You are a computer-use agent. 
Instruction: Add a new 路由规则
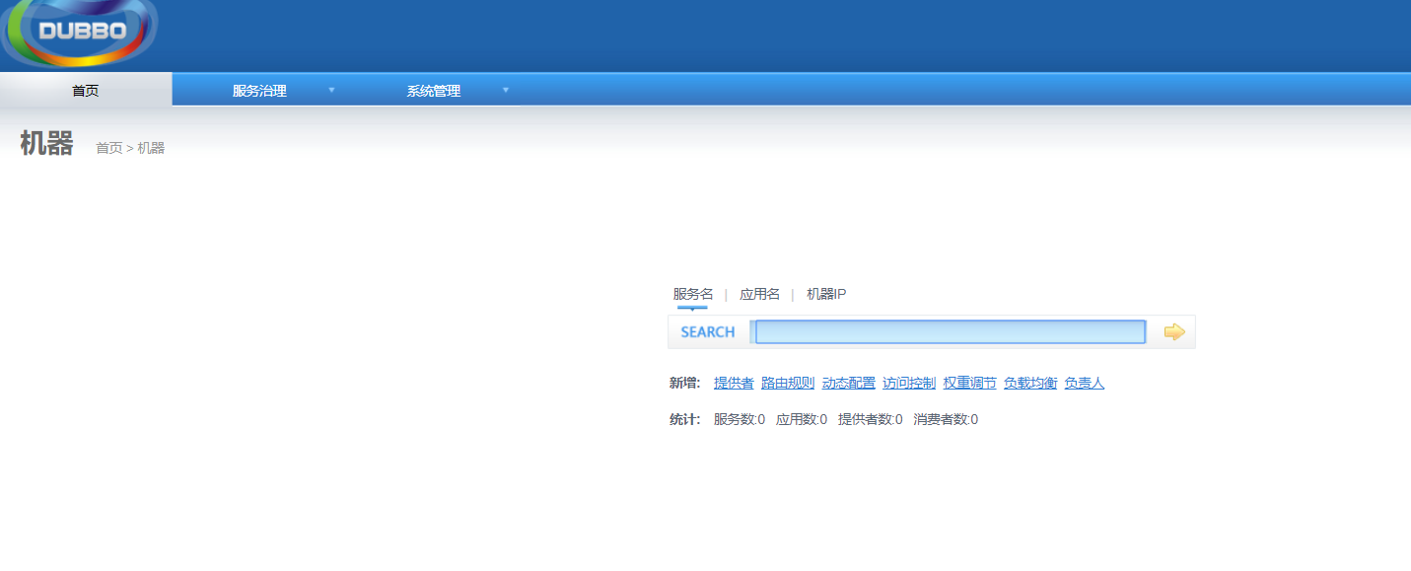click(788, 383)
